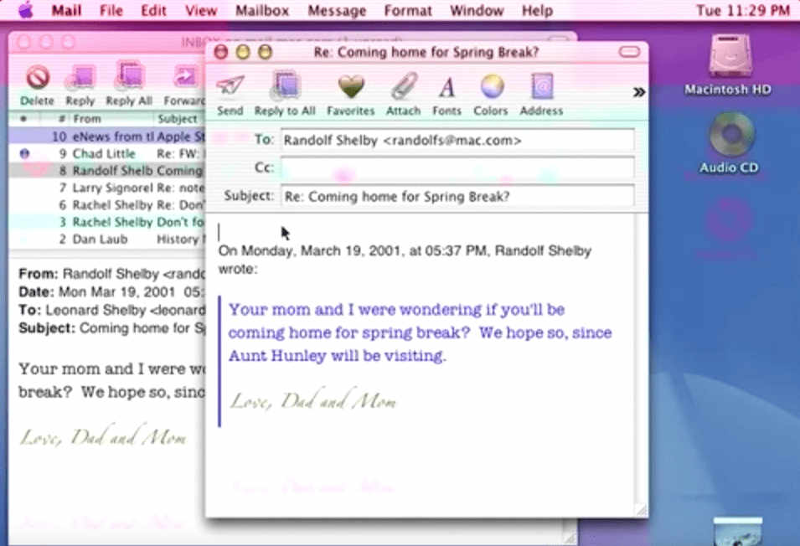
Task: Click the unread dot beside Chad Little
Action: [x=24, y=153]
